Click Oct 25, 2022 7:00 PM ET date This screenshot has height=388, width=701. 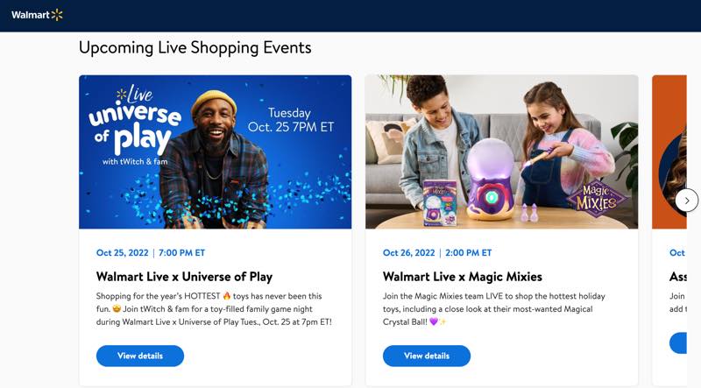coord(151,252)
